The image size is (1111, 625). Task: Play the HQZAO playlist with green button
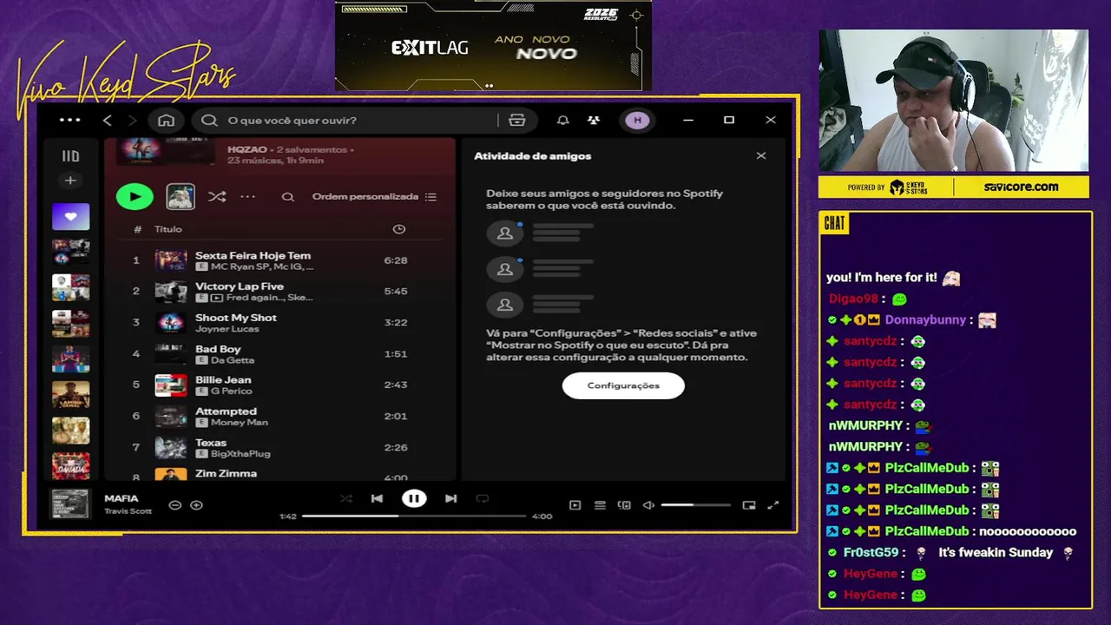(x=135, y=196)
